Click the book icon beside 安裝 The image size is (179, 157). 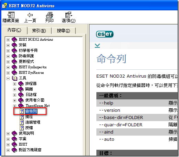[x=14, y=45]
